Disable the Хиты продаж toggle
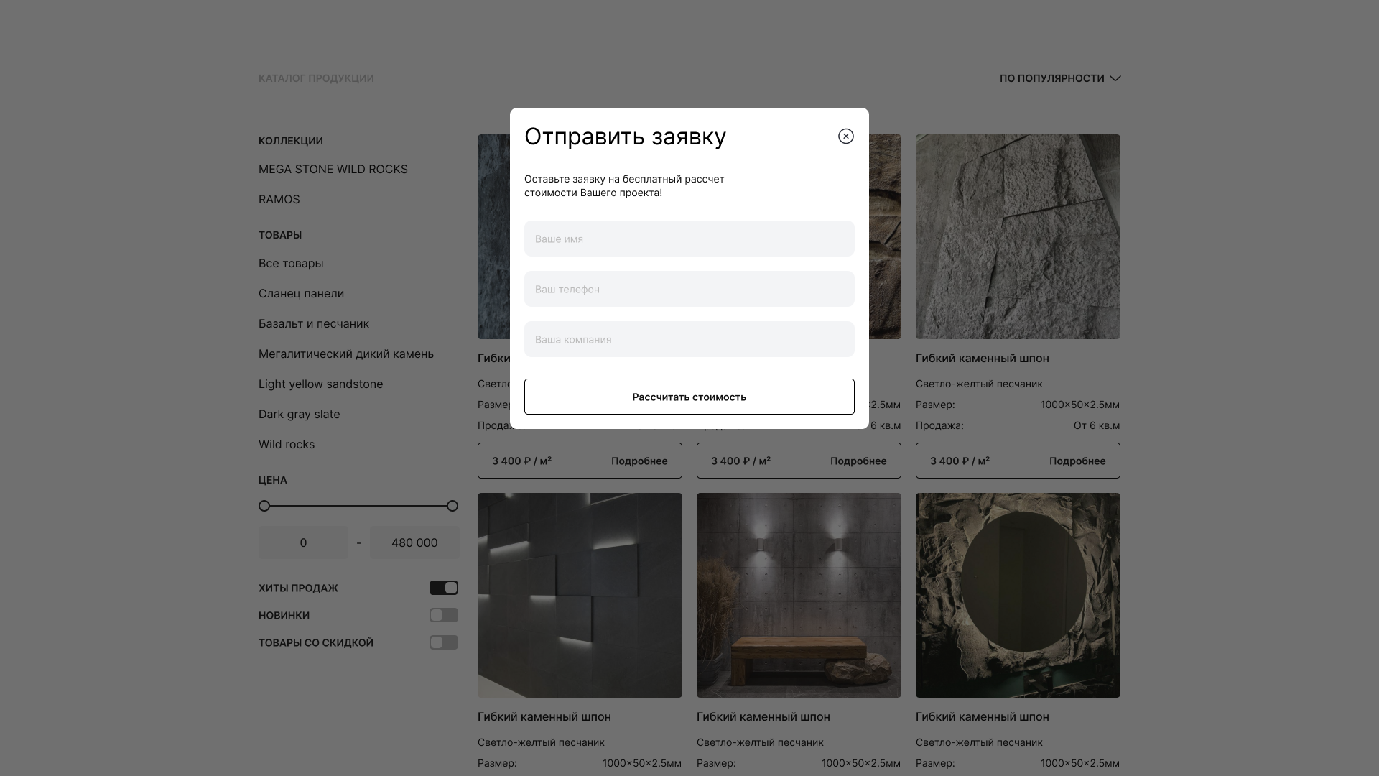 [x=443, y=588]
